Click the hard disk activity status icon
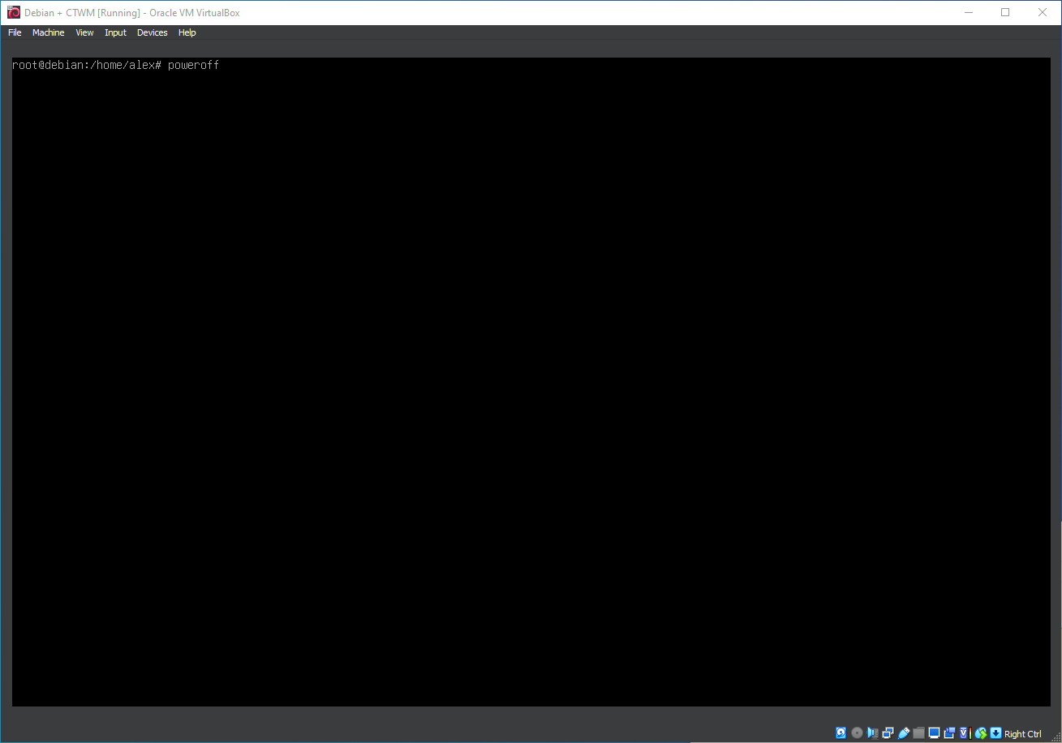 coord(841,733)
